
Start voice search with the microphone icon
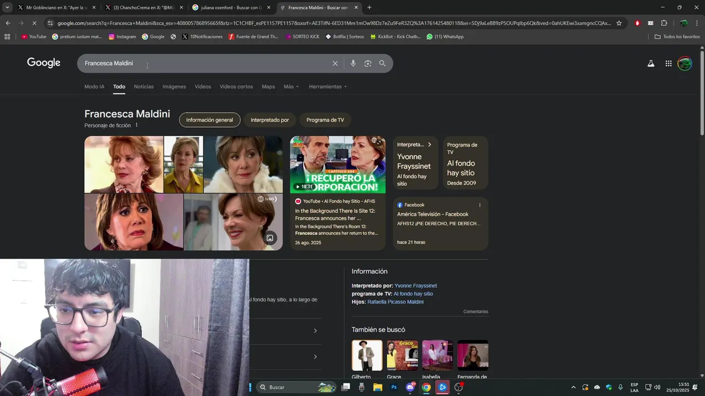353,63
